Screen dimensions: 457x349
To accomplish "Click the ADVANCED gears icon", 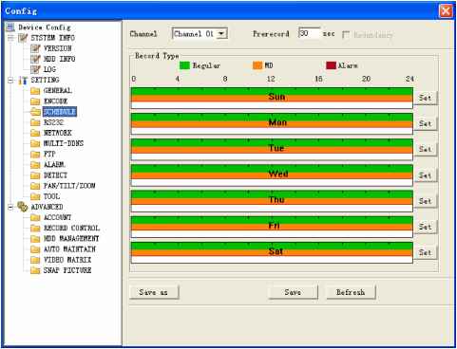I will (23, 207).
